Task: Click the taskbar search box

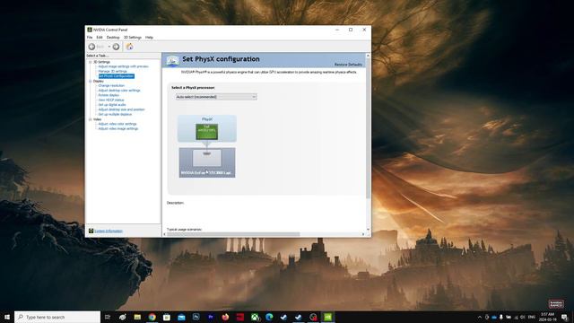Action: 57,317
